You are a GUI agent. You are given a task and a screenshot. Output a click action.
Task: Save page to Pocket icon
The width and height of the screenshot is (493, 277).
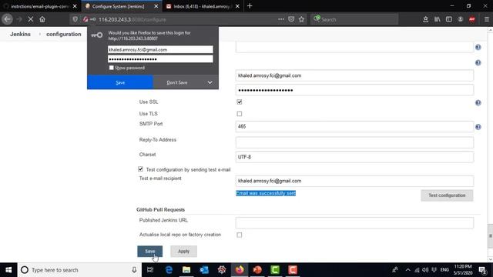pos(291,19)
